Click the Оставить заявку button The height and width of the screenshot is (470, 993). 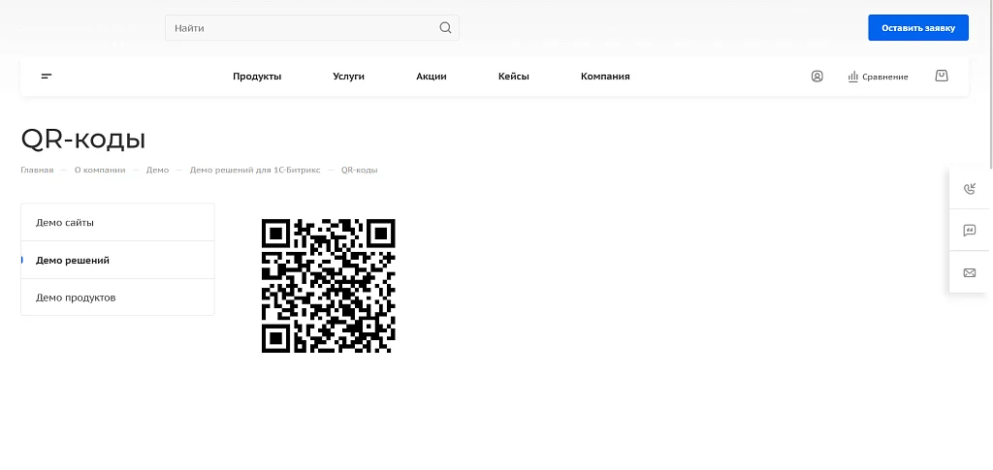pyautogui.click(x=918, y=28)
